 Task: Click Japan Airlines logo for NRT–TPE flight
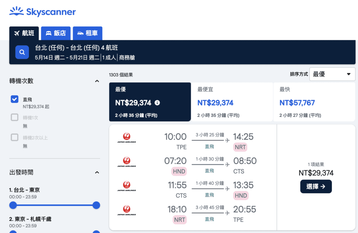(127, 210)
